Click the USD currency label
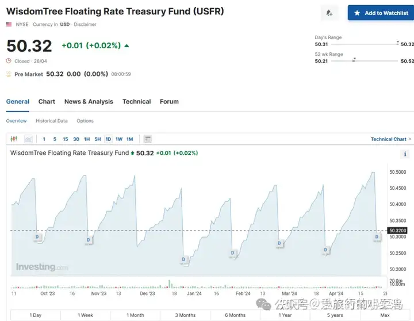 (x=64, y=24)
